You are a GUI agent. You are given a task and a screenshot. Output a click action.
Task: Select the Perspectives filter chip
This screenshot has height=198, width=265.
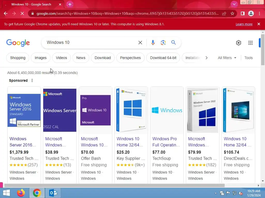click(130, 58)
